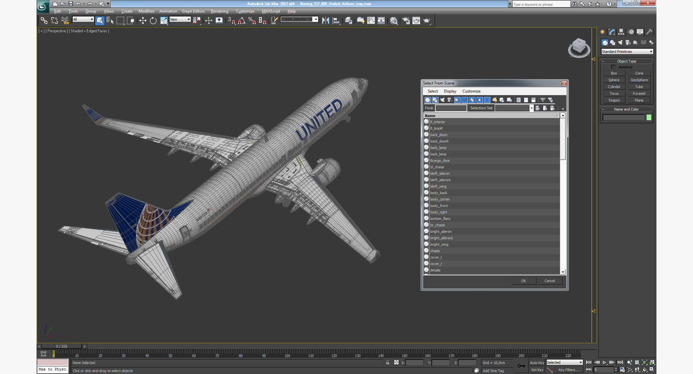This screenshot has width=693, height=374.
Task: Activate the Select Object tool
Action: (x=100, y=20)
